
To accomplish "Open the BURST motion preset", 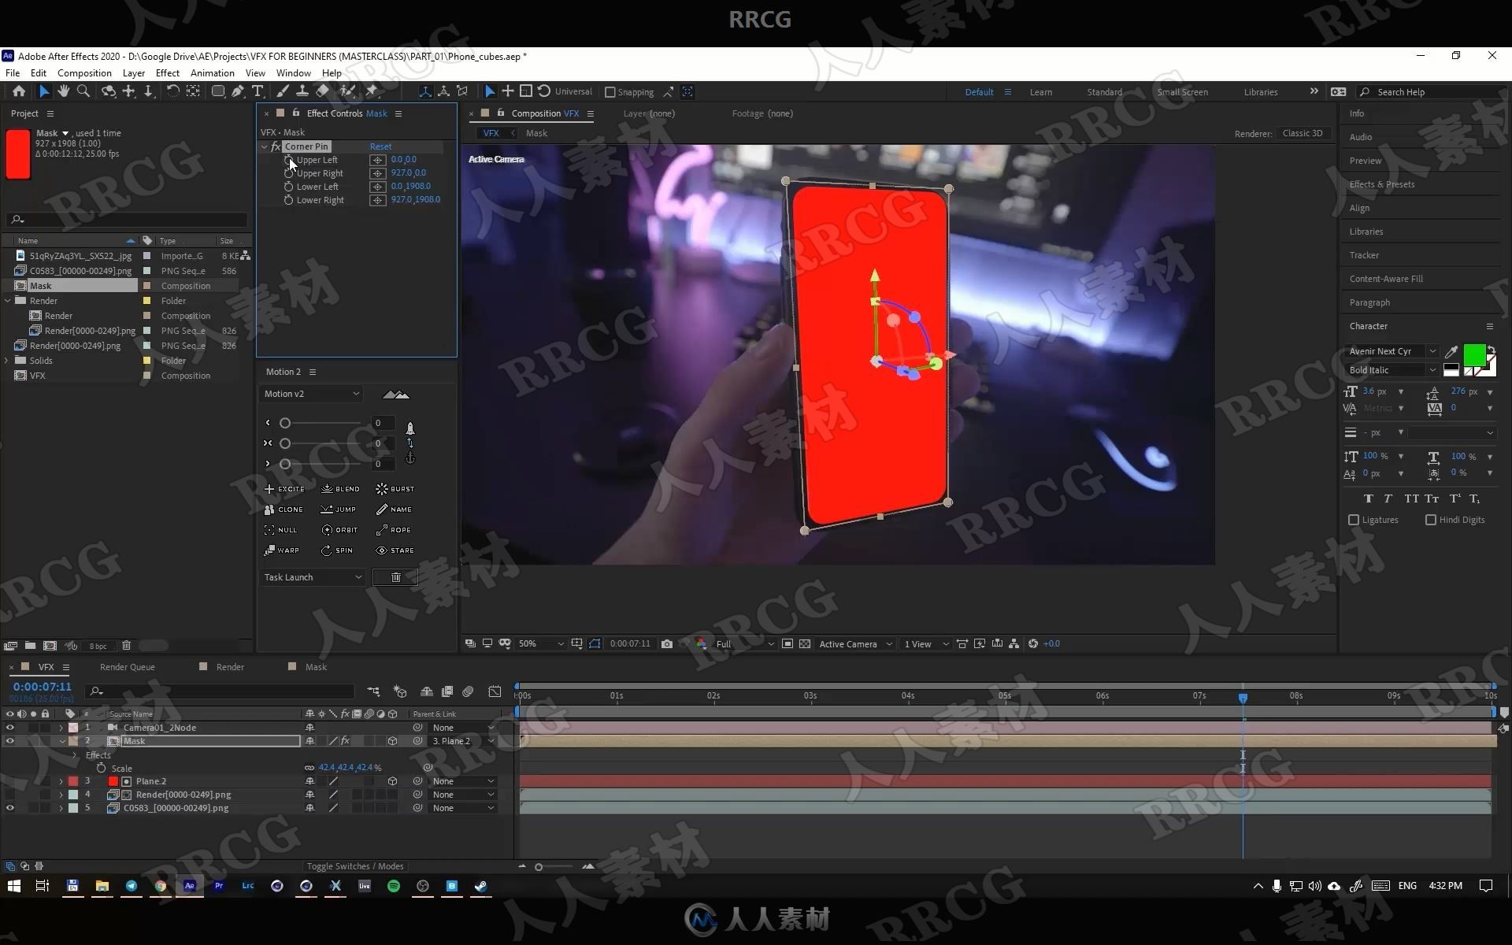I will tap(393, 487).
